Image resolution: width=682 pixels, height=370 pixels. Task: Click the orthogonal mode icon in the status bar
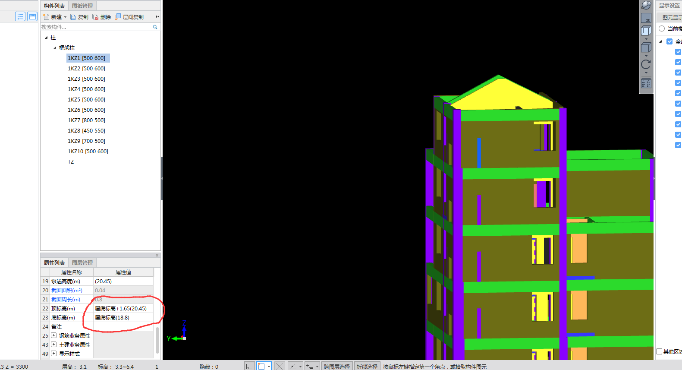point(249,366)
